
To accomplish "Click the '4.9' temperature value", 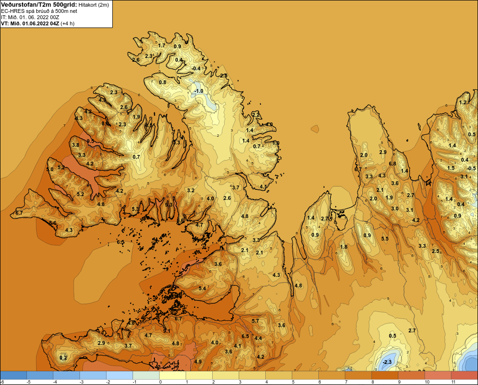I will (x=198, y=362).
